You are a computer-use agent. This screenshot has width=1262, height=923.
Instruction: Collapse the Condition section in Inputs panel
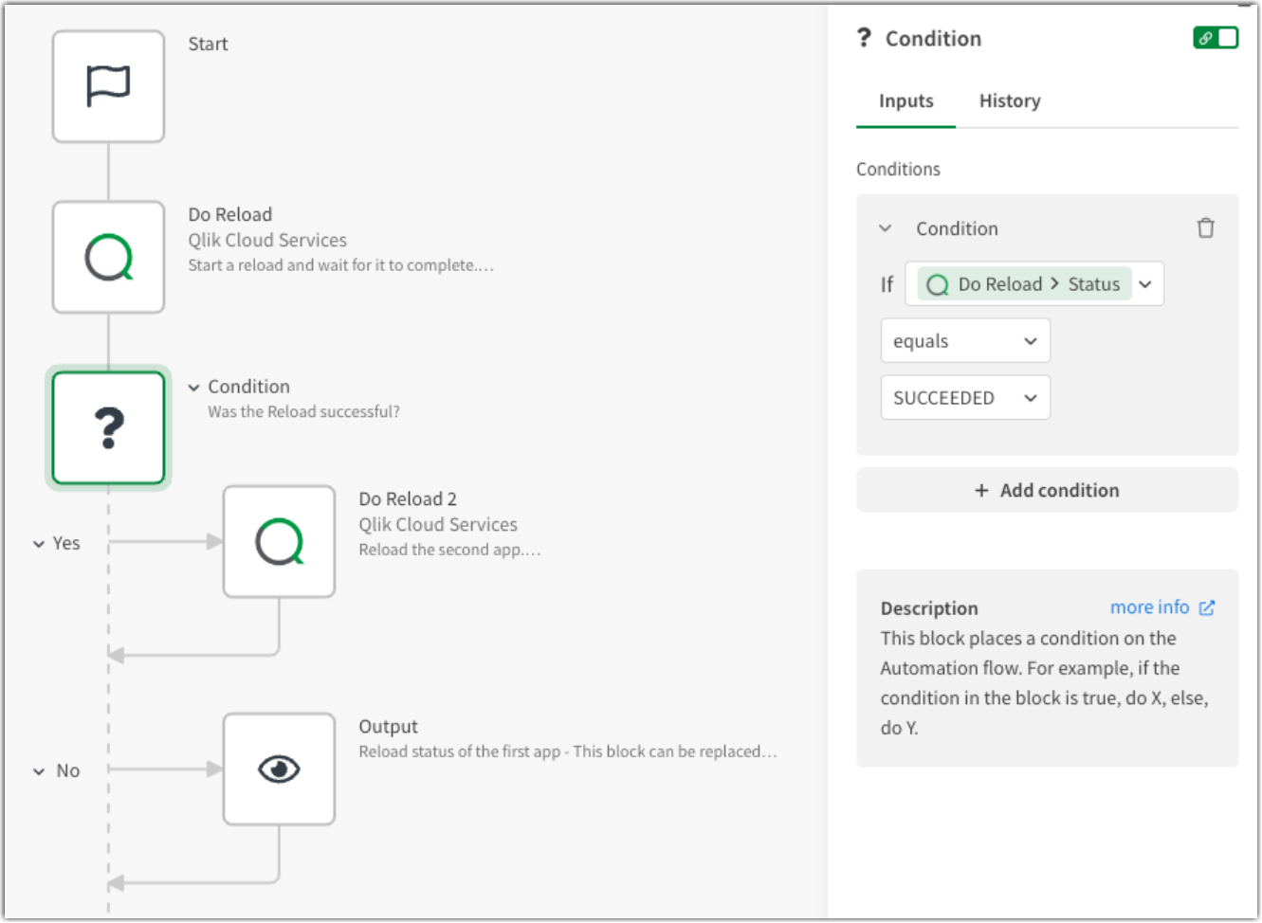click(x=885, y=228)
